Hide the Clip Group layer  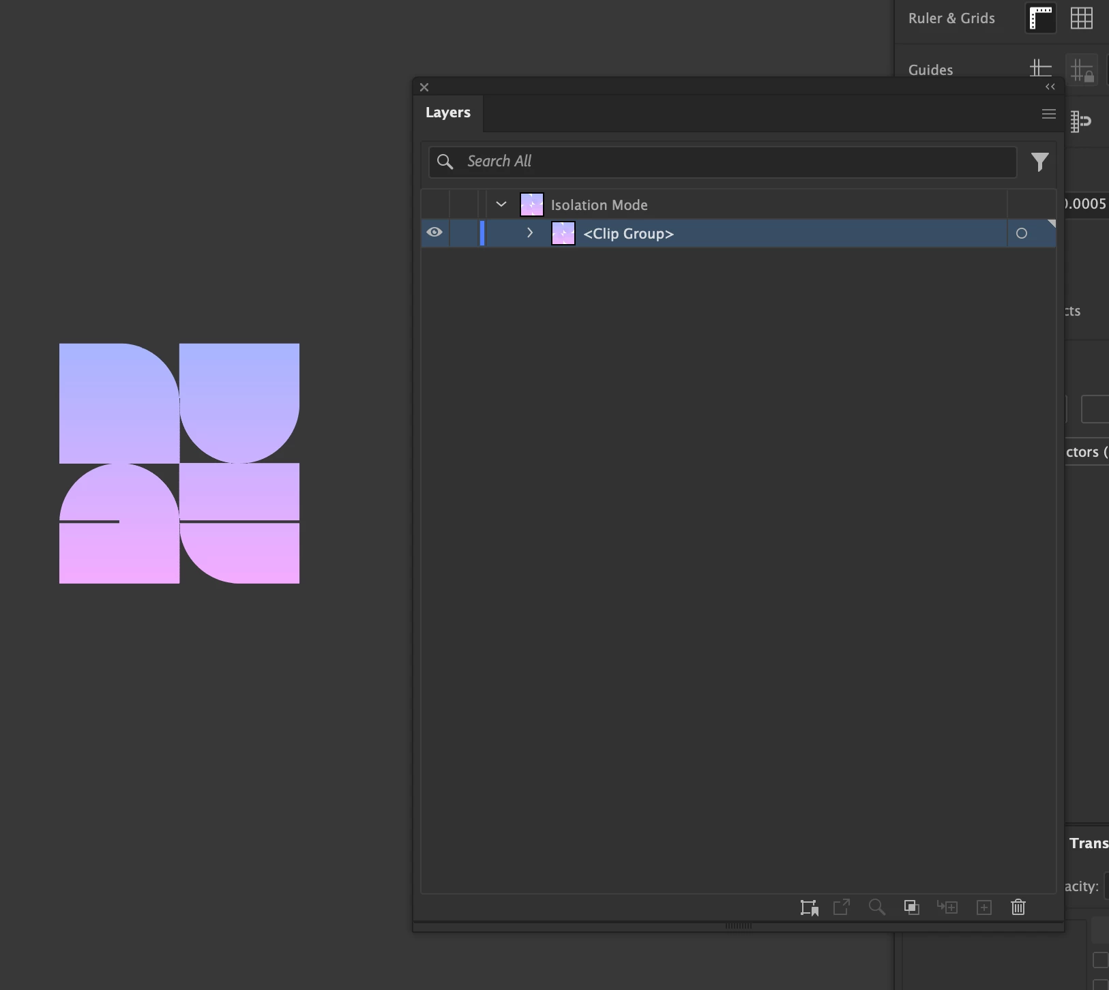[x=434, y=232]
